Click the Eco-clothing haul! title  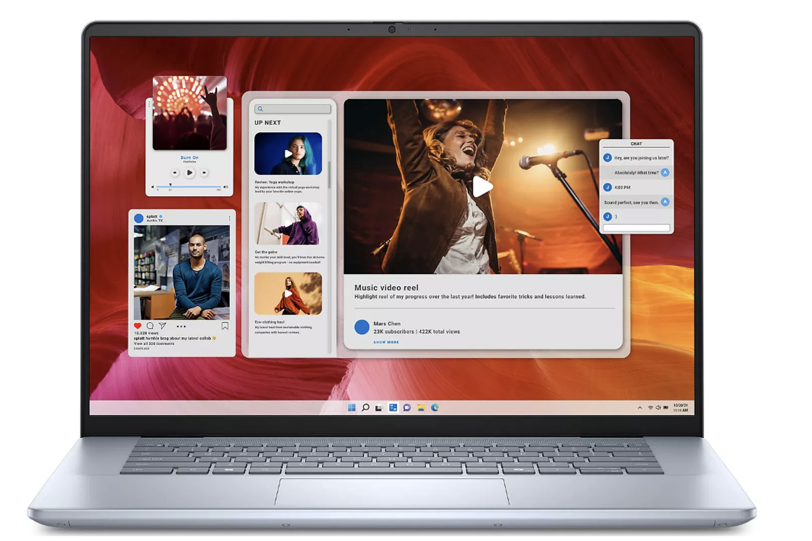tap(270, 322)
